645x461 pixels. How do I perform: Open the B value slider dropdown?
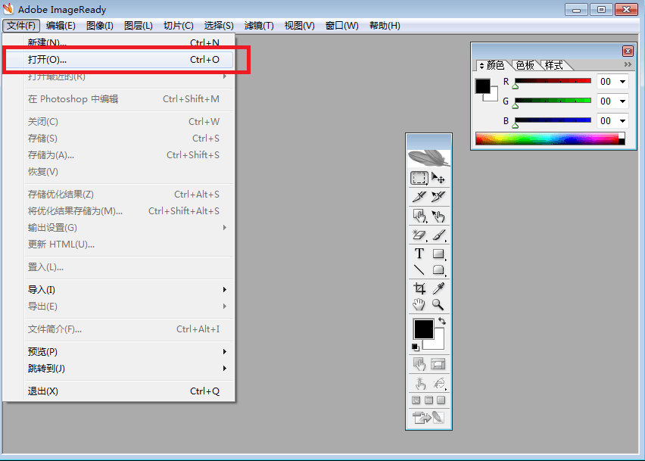(622, 121)
